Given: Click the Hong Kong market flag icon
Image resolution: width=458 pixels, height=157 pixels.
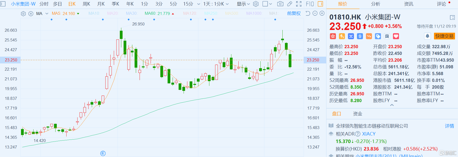Looking at the screenshot, I should pyautogui.click(x=333, y=36).
